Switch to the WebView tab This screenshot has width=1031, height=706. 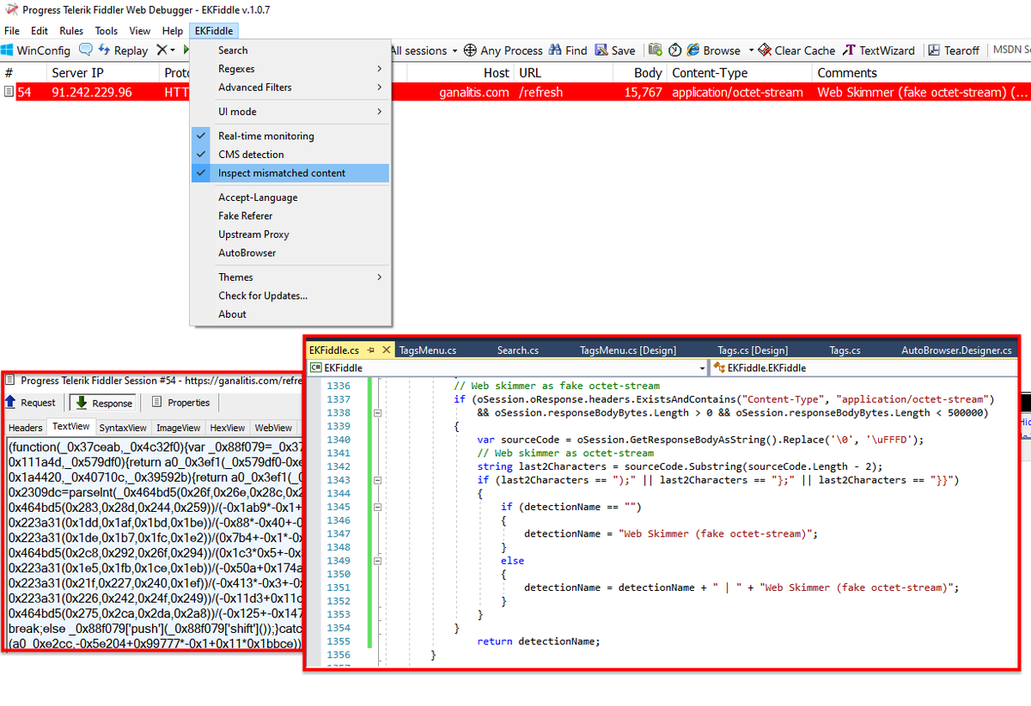(x=273, y=427)
